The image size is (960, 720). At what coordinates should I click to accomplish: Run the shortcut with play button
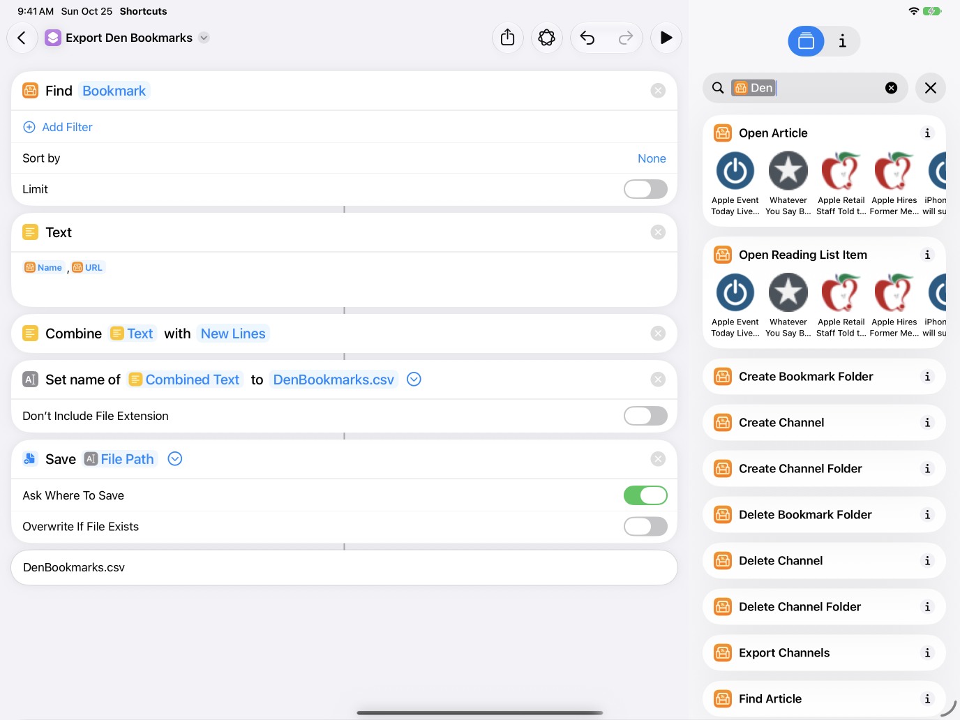[666, 38]
